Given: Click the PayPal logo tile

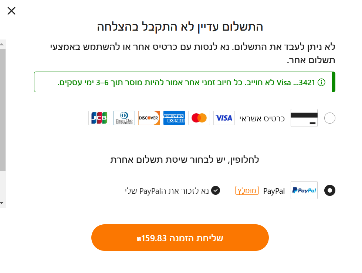Looking at the screenshot, I should (304, 190).
